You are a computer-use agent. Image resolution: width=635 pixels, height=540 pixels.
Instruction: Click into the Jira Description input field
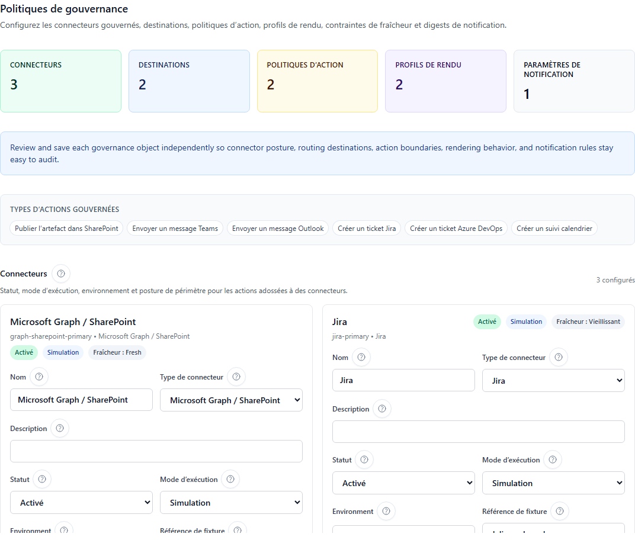tap(478, 432)
